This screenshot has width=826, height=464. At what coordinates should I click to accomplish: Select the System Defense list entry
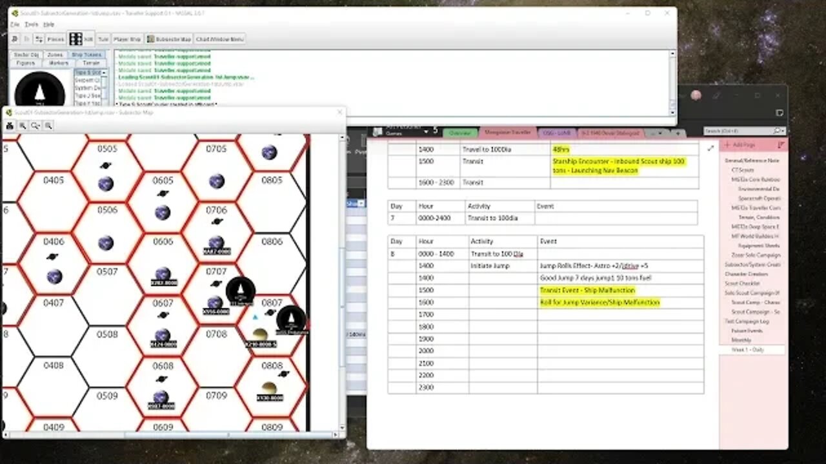[87, 88]
